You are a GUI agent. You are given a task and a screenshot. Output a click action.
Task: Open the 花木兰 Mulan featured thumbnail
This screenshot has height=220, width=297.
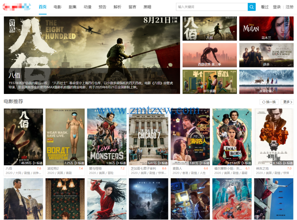tap(266, 28)
